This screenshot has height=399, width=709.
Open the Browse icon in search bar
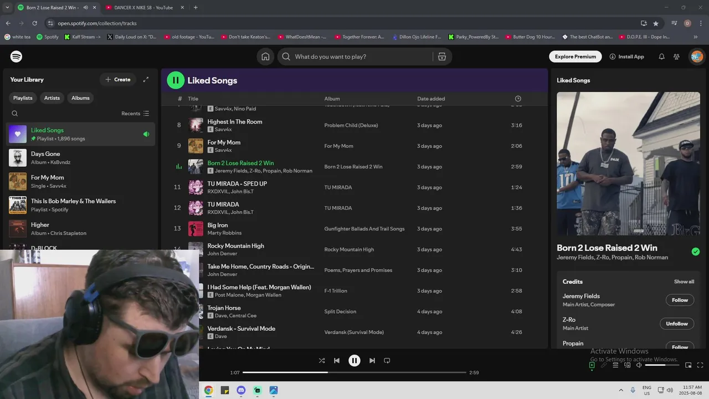[441, 57]
